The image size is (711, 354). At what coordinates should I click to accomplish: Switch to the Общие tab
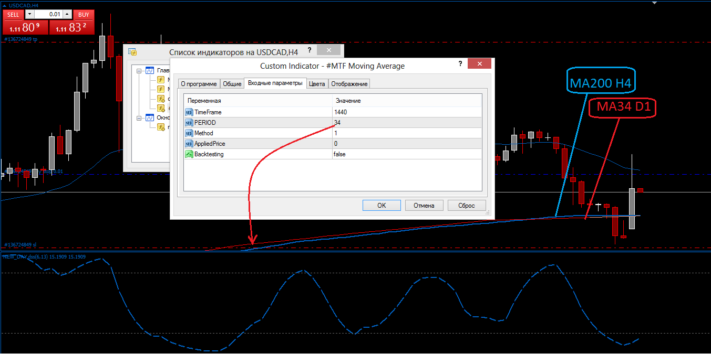pyautogui.click(x=232, y=84)
